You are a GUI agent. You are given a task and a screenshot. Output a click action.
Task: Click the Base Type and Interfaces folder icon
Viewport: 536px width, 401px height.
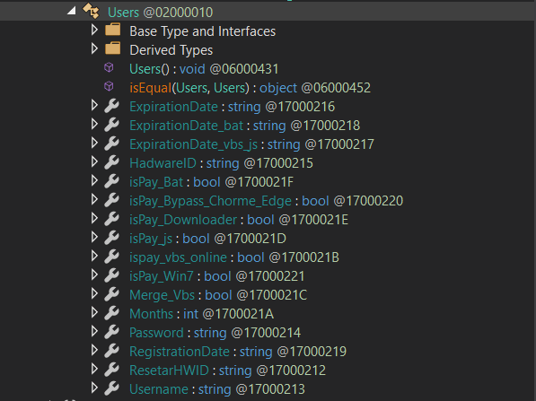coord(112,30)
